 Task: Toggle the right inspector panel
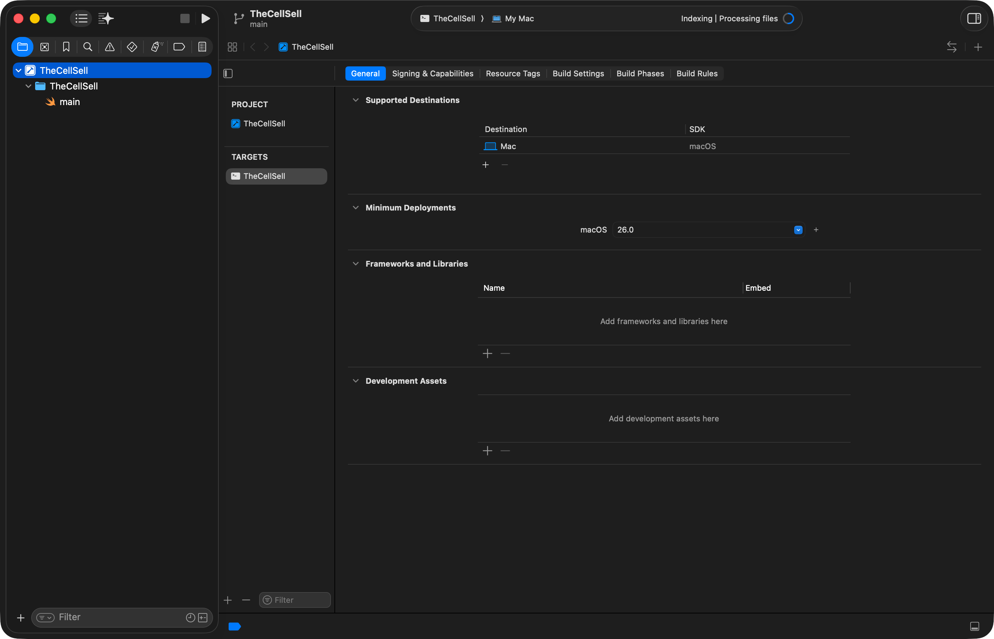coord(974,19)
